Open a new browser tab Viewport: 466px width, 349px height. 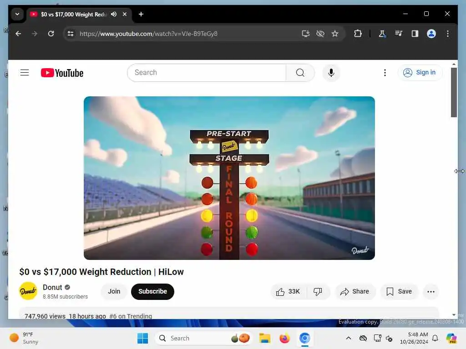pos(141,14)
